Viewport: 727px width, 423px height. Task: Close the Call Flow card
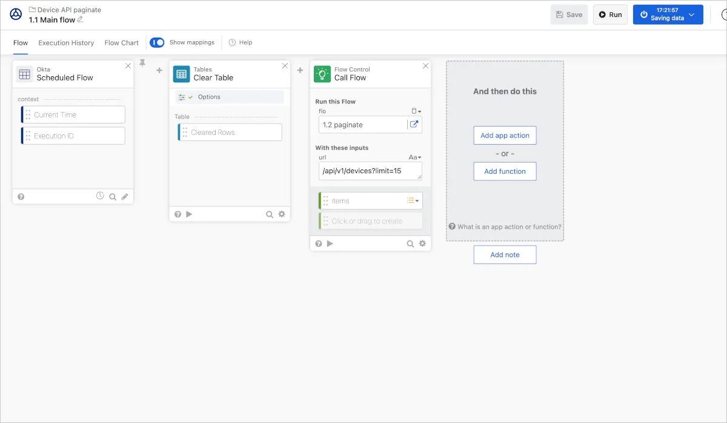[x=425, y=66]
